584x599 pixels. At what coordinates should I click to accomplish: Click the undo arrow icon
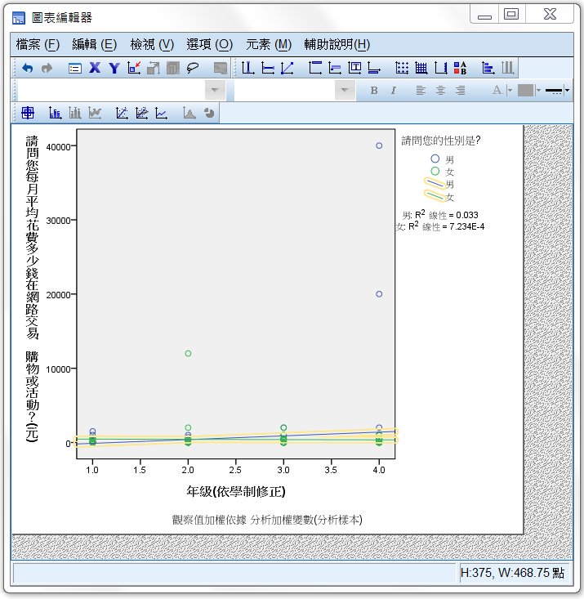pos(27,69)
